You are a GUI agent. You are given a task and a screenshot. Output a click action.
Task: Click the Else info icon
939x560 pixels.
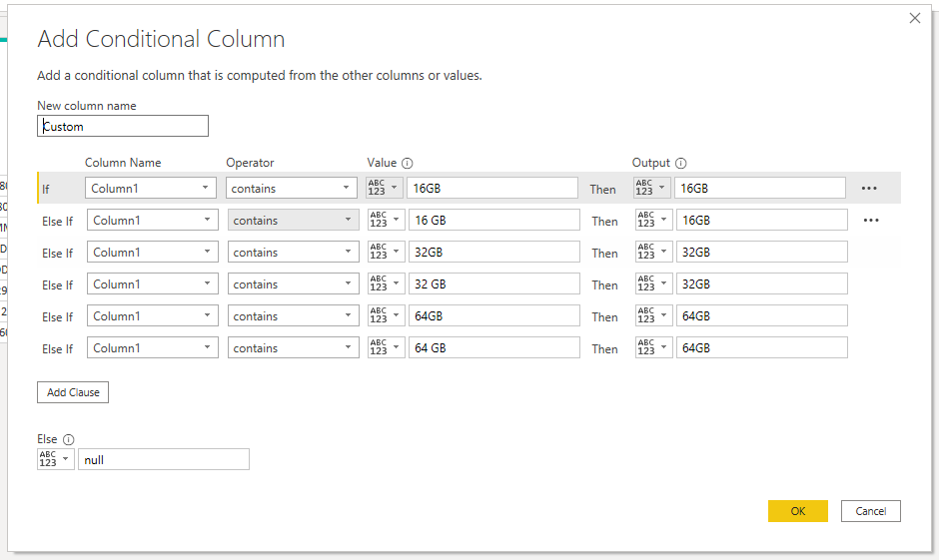(69, 440)
